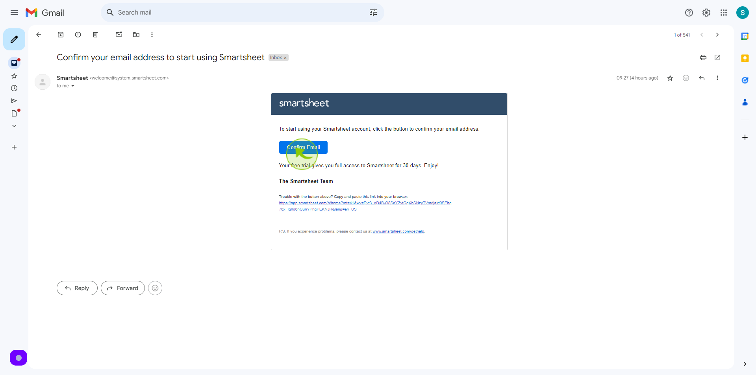Reply using the arrow icon in the header
Screen dimensions: 756x375
(702, 78)
